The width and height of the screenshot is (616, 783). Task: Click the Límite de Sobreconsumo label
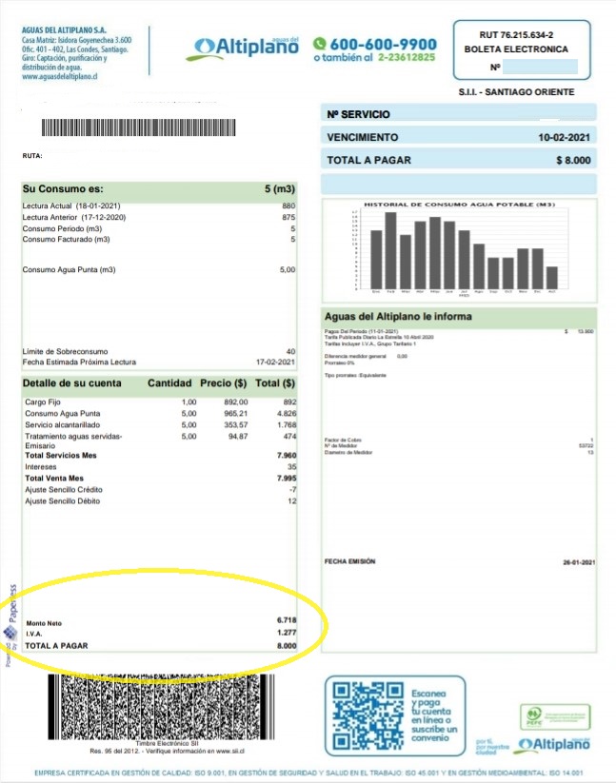65,352
